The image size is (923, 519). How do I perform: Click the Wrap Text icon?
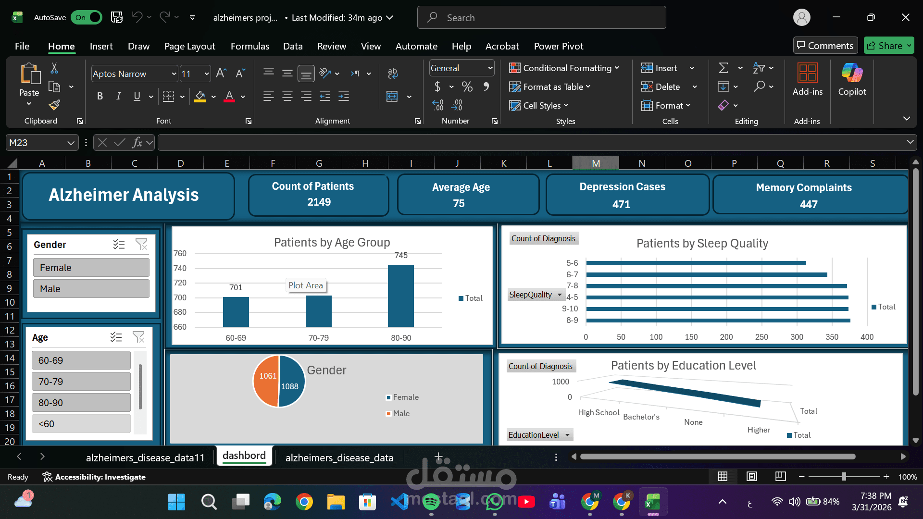393,73
